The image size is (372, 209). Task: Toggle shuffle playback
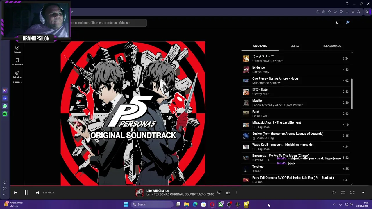[x=353, y=192]
